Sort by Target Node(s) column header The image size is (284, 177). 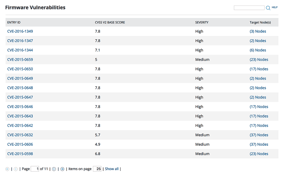click(260, 22)
